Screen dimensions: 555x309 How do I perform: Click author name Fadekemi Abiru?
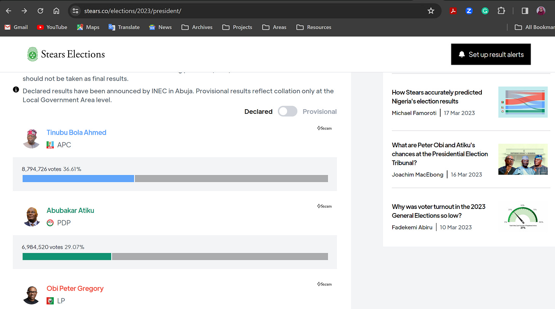[412, 227]
